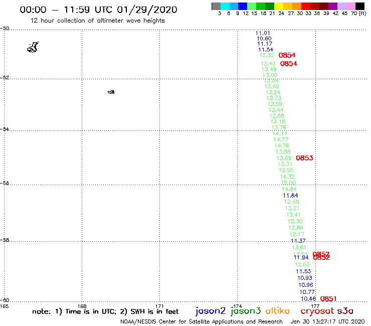Select the yellow swatch in the color scale
Image resolution: width=371 pixels, height=326 pixels.
[279, 7]
